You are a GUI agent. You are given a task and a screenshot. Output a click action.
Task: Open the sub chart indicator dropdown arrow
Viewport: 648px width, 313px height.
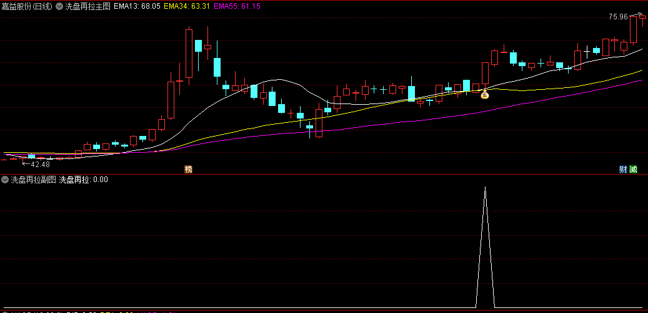[x=5, y=180]
